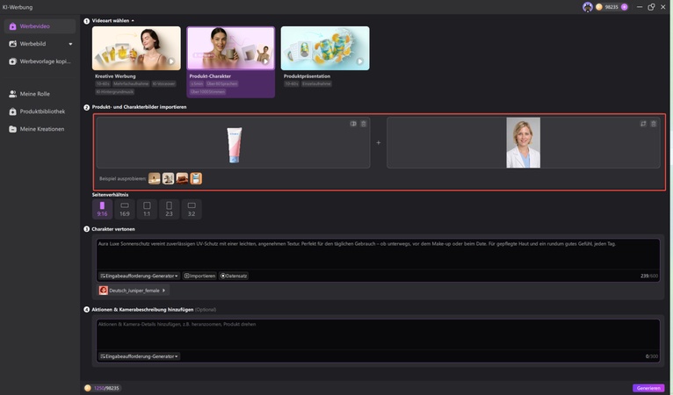
Task: Click the gold coin icon in the title bar
Action: 598,7
